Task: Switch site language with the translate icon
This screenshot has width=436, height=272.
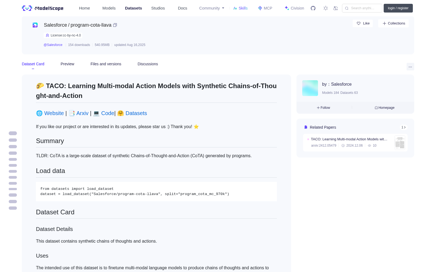Action: 335,8
